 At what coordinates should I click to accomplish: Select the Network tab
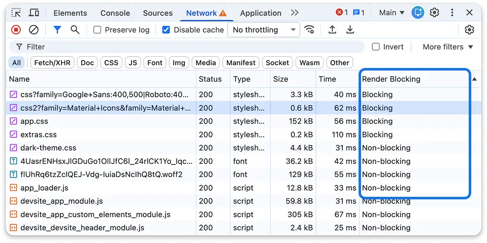click(x=207, y=13)
